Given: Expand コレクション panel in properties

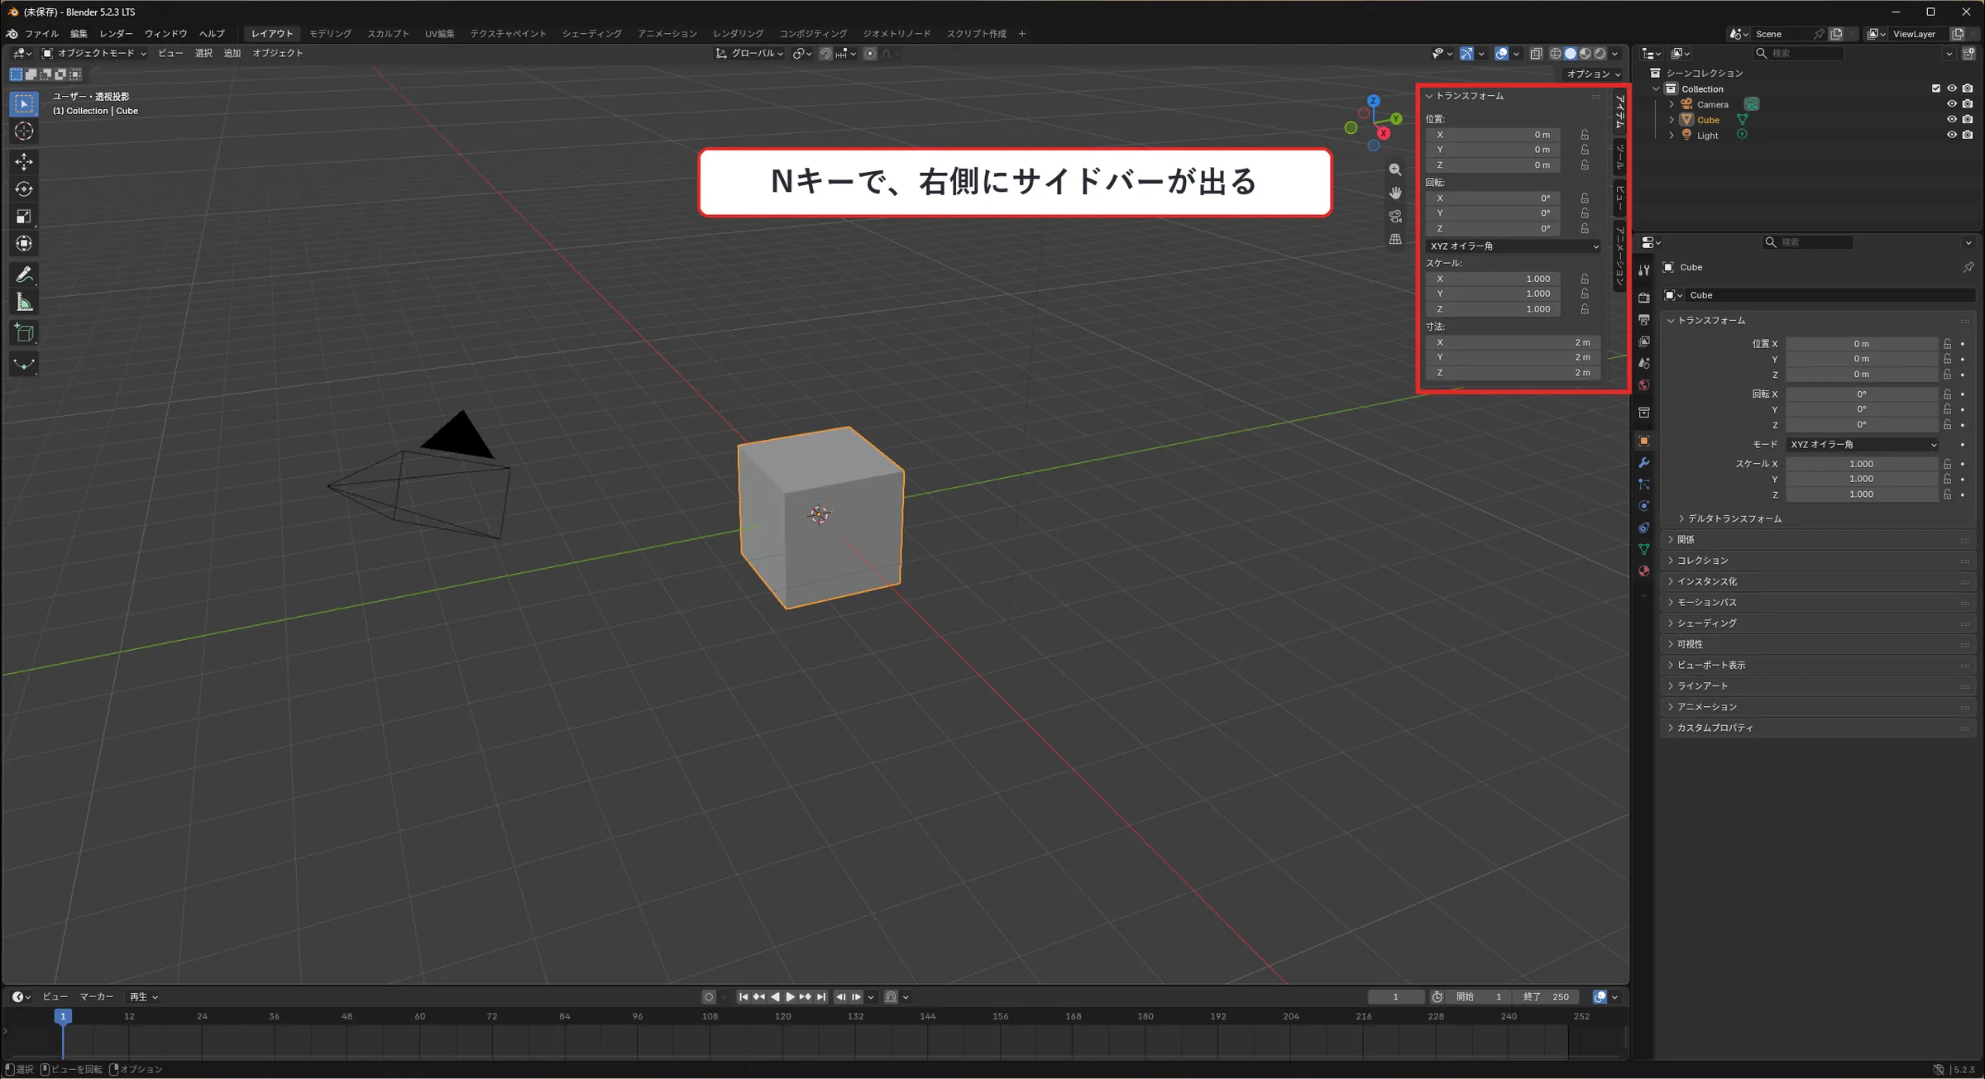Looking at the screenshot, I should point(1817,561).
